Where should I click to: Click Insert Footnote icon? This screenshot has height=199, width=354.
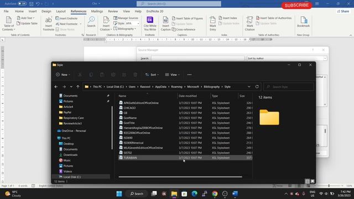coord(48,23)
